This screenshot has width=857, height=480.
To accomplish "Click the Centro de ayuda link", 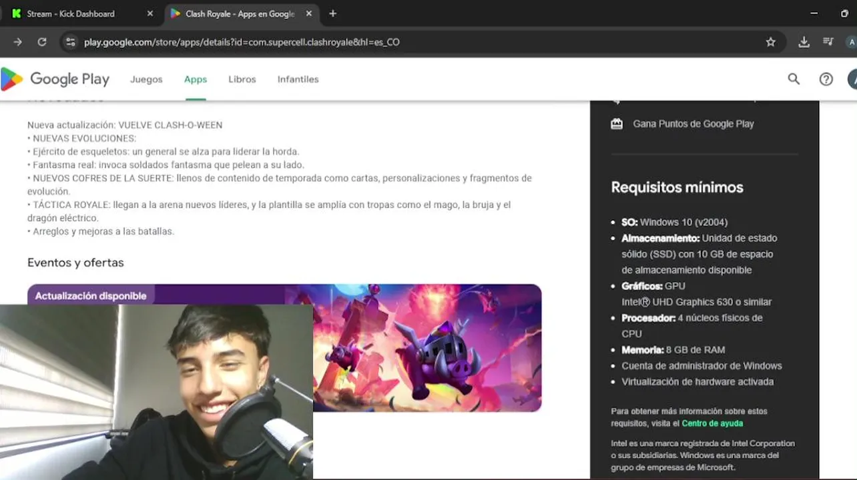I will [x=712, y=423].
